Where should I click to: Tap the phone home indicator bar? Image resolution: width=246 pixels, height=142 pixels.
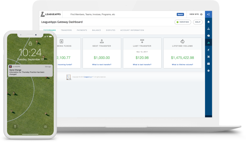coord(30,134)
